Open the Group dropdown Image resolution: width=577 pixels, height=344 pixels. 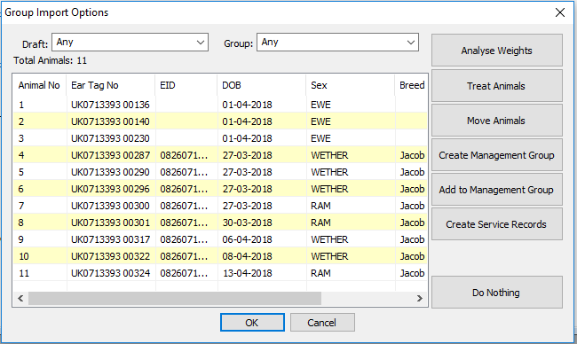[337, 43]
